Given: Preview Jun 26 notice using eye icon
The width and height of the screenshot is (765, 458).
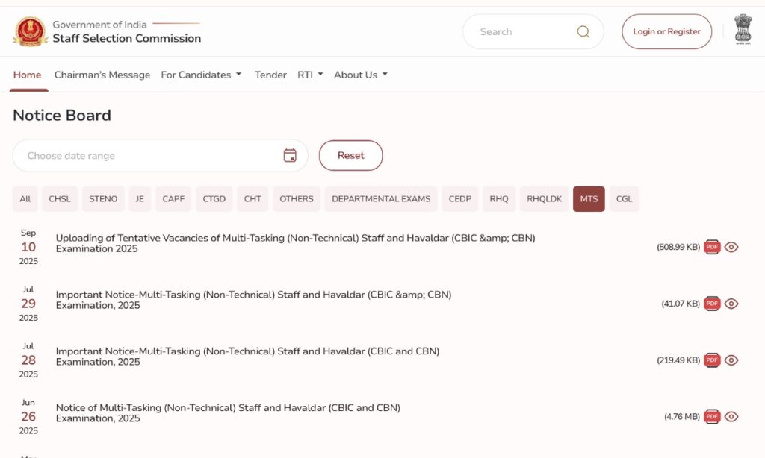Looking at the screenshot, I should [x=731, y=416].
